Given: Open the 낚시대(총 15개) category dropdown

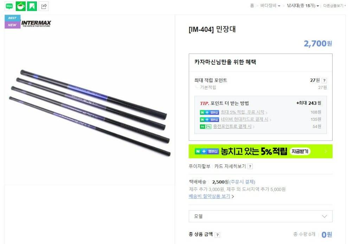Looking at the screenshot, I should (303, 6).
